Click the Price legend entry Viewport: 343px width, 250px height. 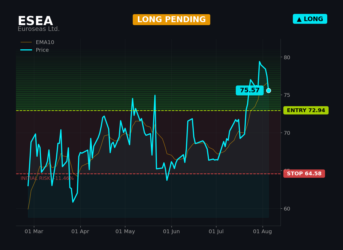pos(35,50)
